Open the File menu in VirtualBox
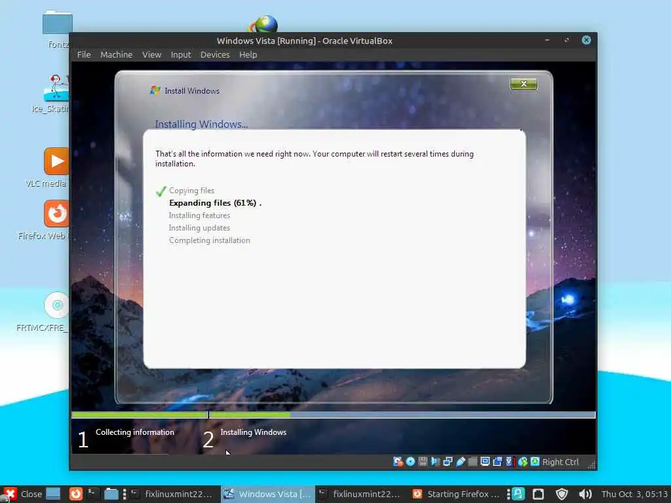671x503 pixels. (x=84, y=55)
